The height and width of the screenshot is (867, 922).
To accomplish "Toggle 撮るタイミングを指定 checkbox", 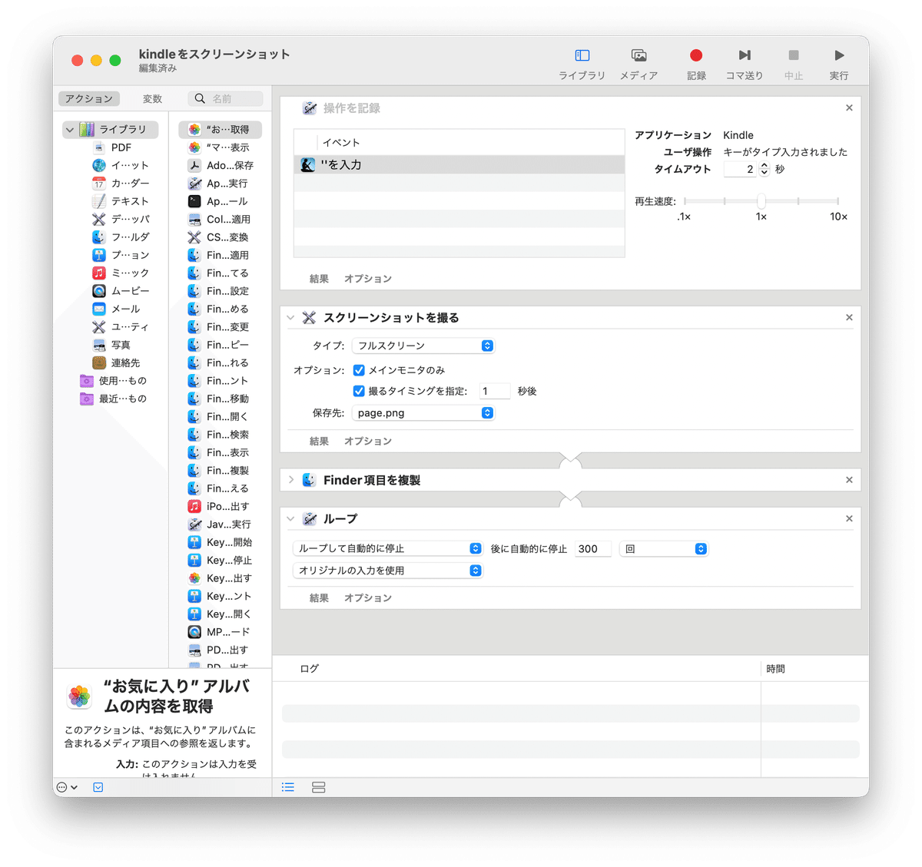I will pyautogui.click(x=359, y=391).
